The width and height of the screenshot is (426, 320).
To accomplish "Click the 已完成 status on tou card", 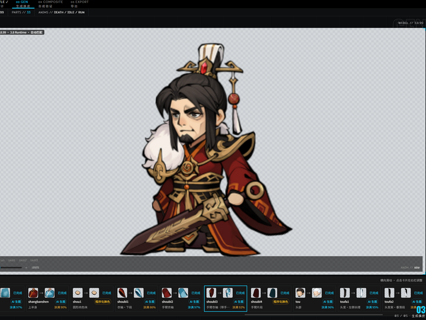I will point(330,293).
